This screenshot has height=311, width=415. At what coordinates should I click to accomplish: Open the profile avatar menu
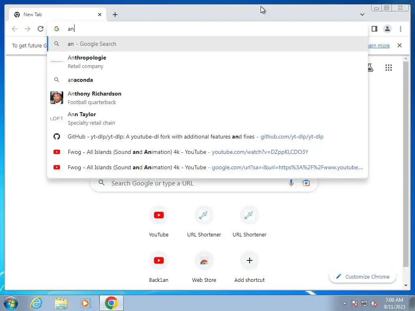coord(387,29)
